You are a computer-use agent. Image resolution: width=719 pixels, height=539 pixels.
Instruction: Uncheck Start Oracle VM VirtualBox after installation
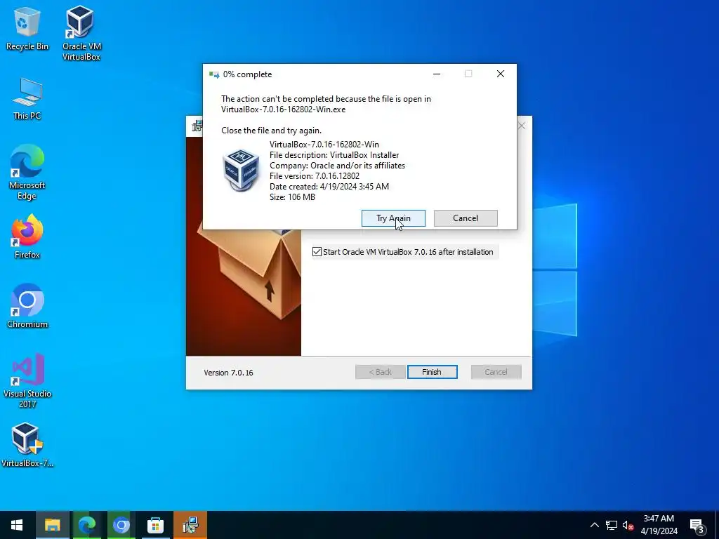[317, 252]
